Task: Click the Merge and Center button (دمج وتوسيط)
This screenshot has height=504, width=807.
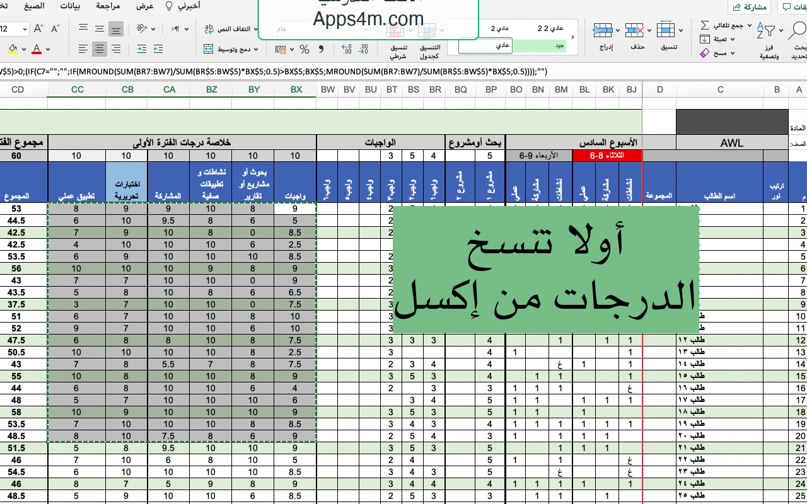Action: 228,49
